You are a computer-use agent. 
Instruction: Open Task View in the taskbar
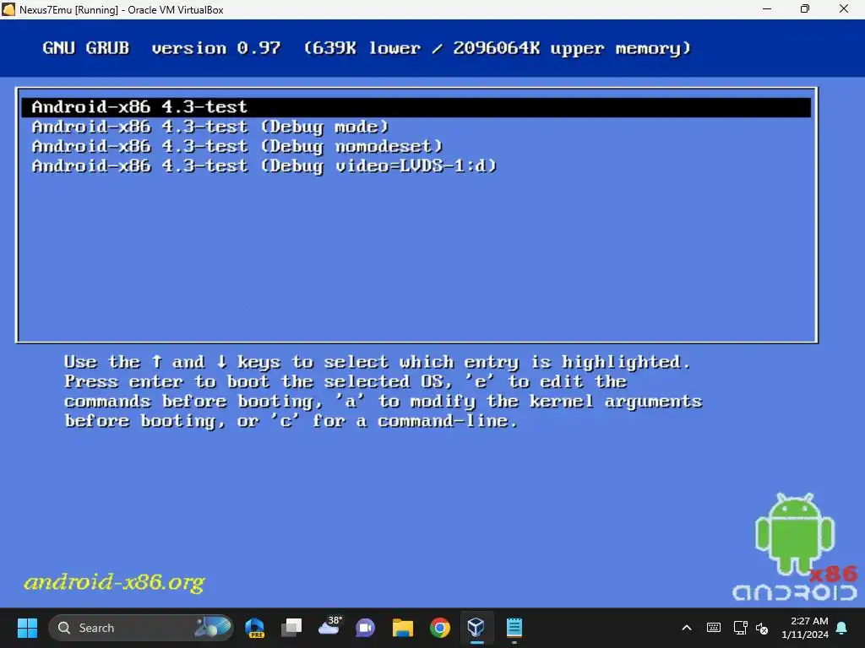coord(291,628)
